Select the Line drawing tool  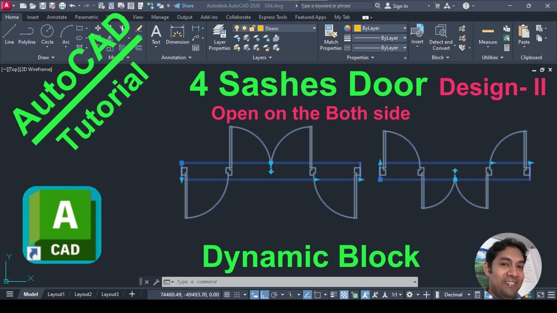point(9,35)
